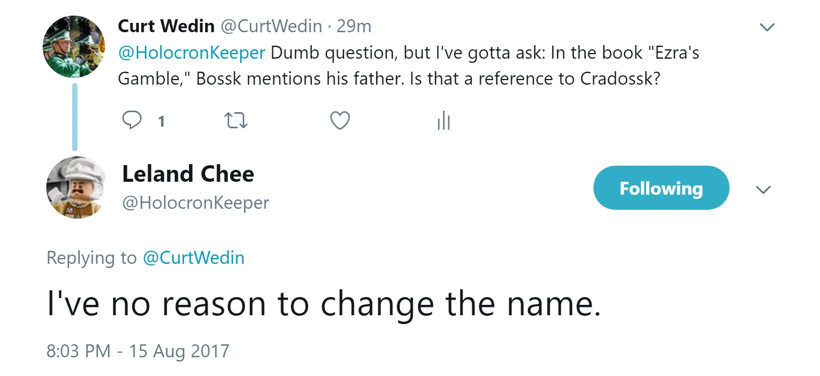Image resolution: width=820 pixels, height=376 pixels.
Task: Open the 29m timestamp link
Action: [354, 26]
